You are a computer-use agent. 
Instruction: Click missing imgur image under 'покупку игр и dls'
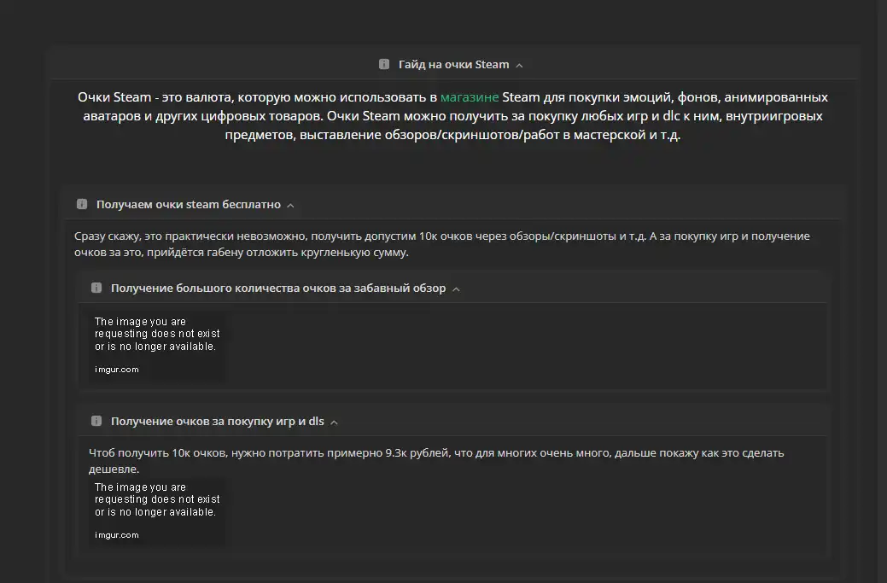157,511
